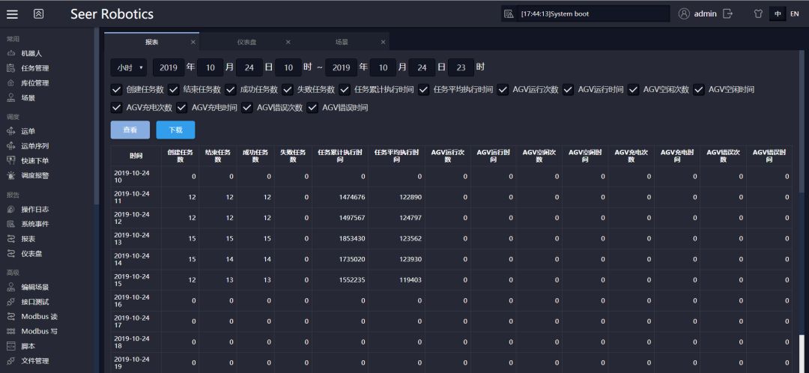Viewport: 809px width, 373px height.
Task: Go to 调度报警 in the sidebar
Action: (x=34, y=175)
